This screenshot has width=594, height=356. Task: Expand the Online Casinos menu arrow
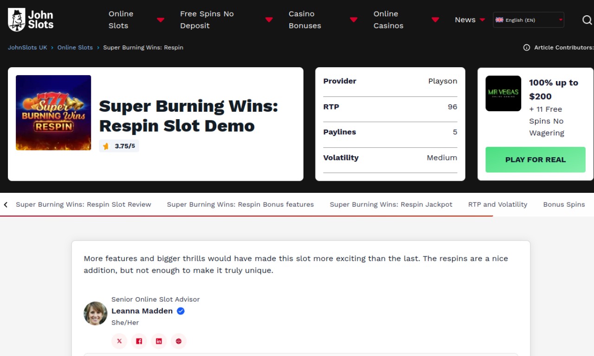[x=435, y=20]
